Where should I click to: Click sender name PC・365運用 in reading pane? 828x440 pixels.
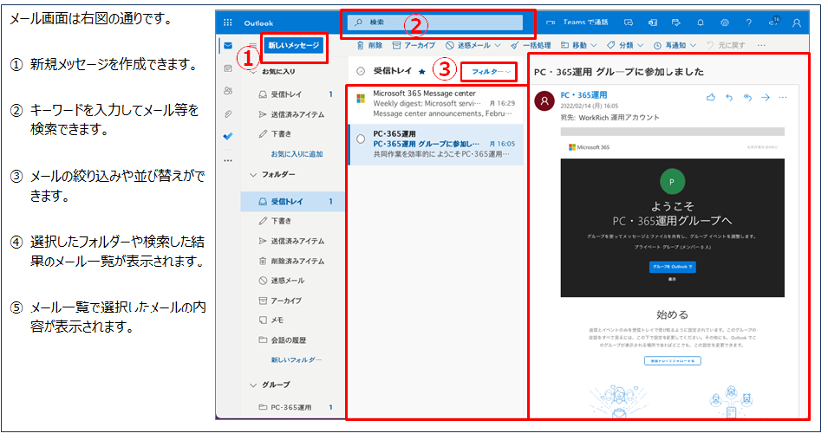click(584, 95)
